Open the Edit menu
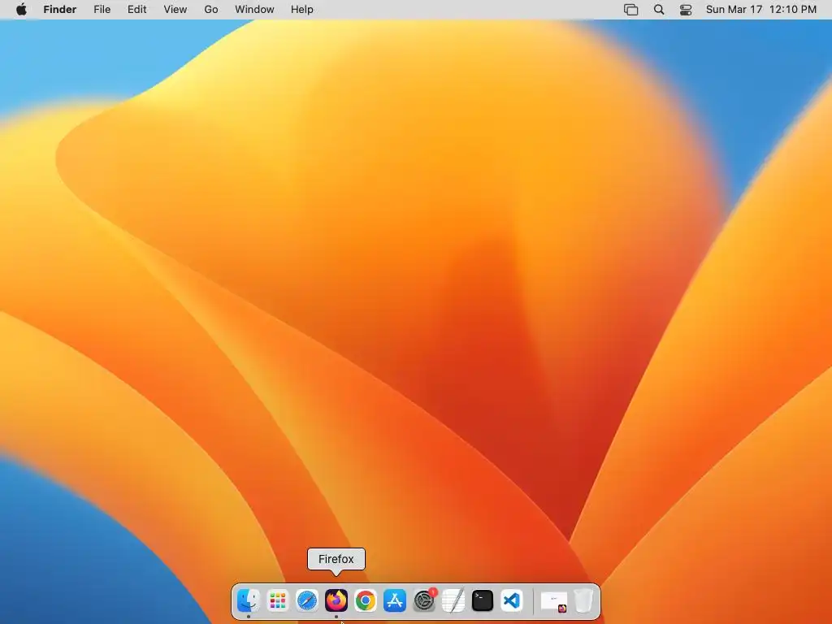 [136, 10]
